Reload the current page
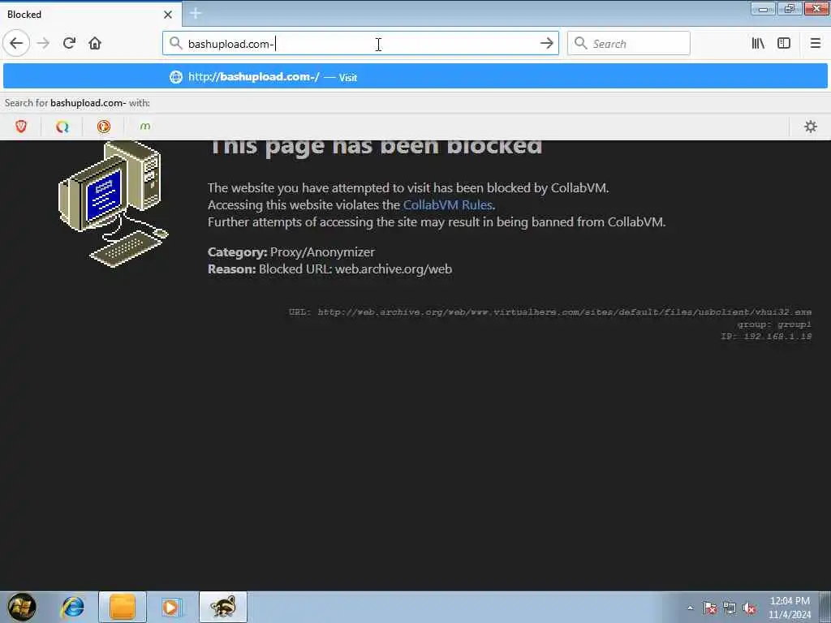The width and height of the screenshot is (831, 623). point(69,44)
